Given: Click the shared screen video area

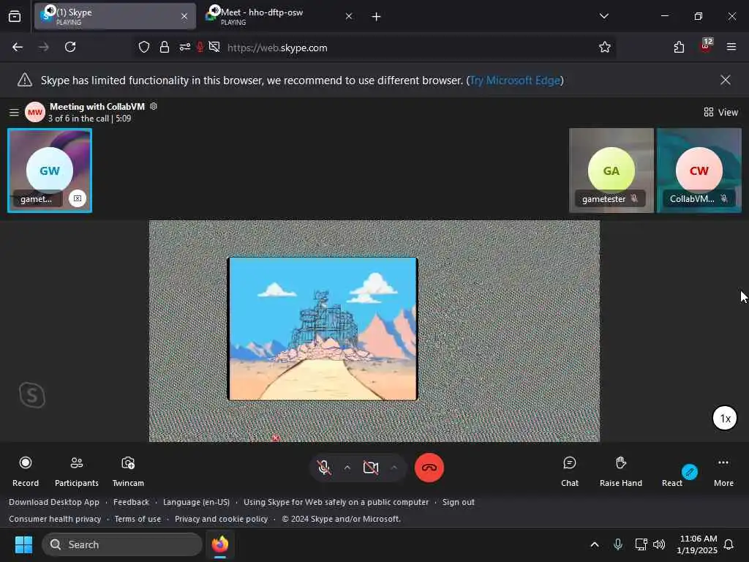Looking at the screenshot, I should (374, 331).
